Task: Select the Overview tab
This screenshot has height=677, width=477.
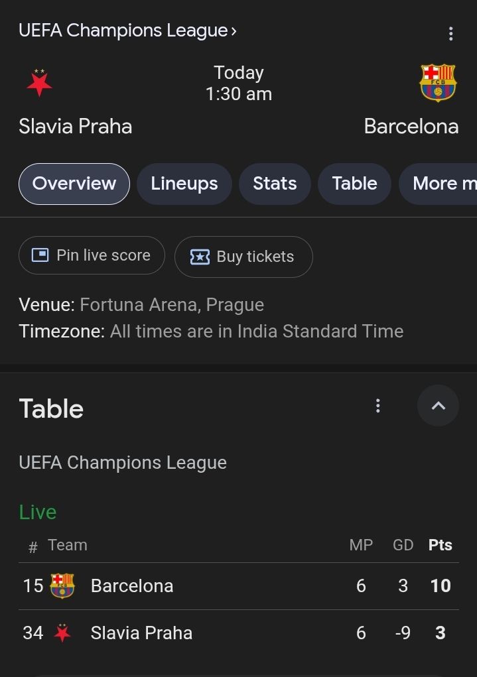Action: coord(74,184)
